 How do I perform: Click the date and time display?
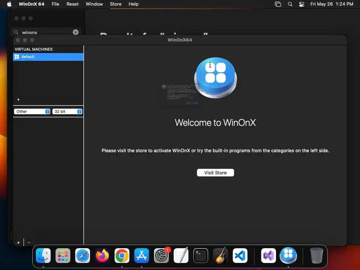coord(332,4)
